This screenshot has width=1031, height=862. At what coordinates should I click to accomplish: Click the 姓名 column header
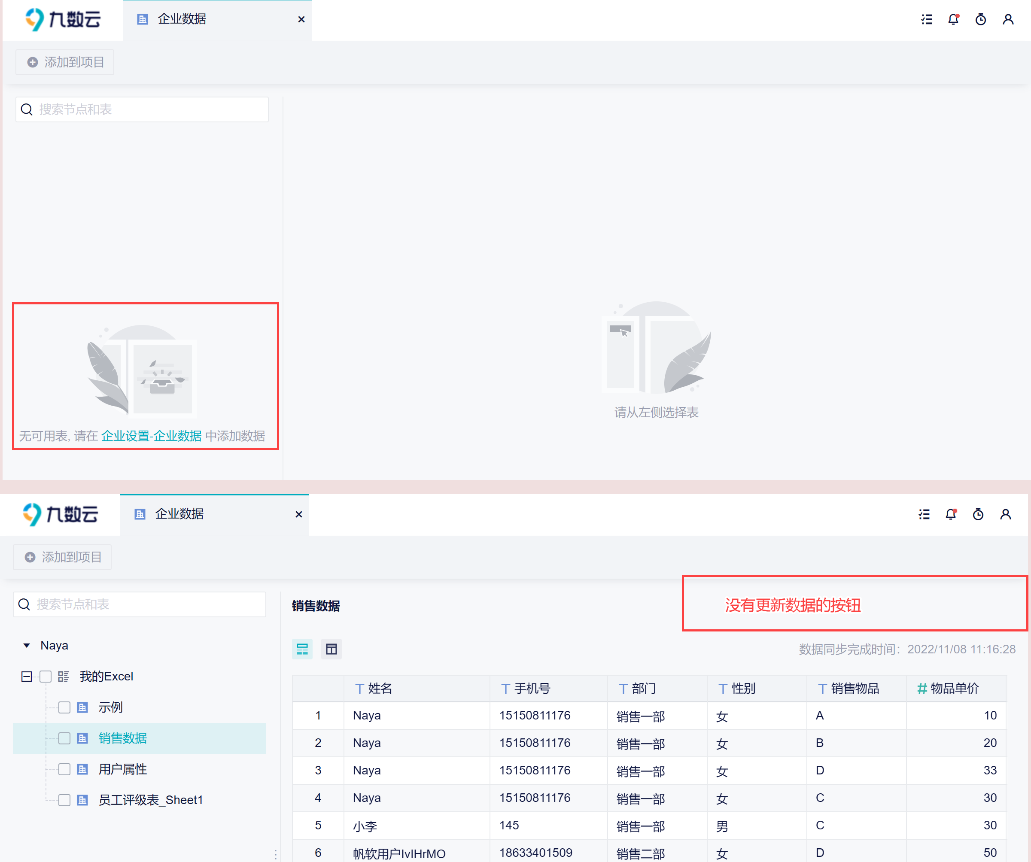coord(380,689)
